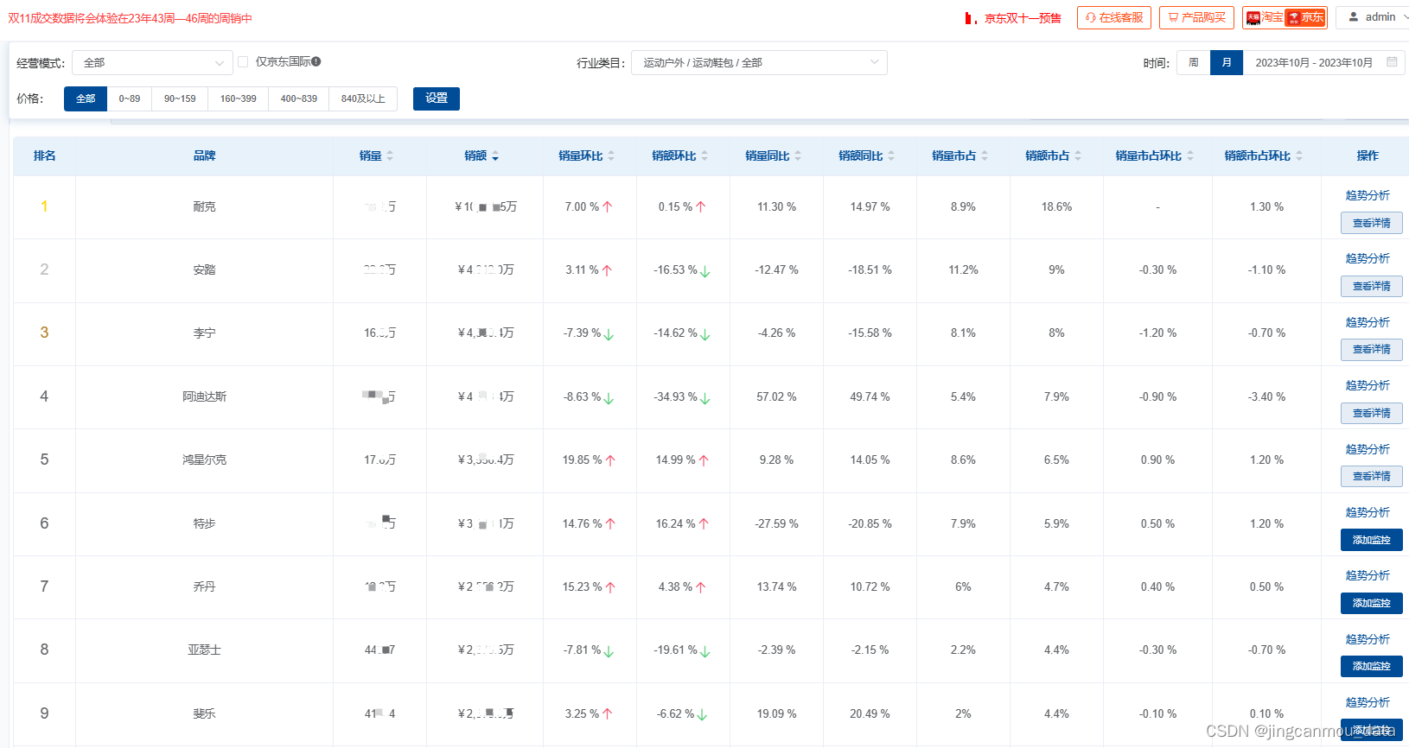Open 趋势分析 for 乔丹
Screen dimensions: 1409x748
pyautogui.click(x=1368, y=575)
